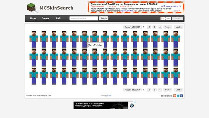Select the last skin in the top row
This screenshot has width=209, height=118.
coord(176,40)
